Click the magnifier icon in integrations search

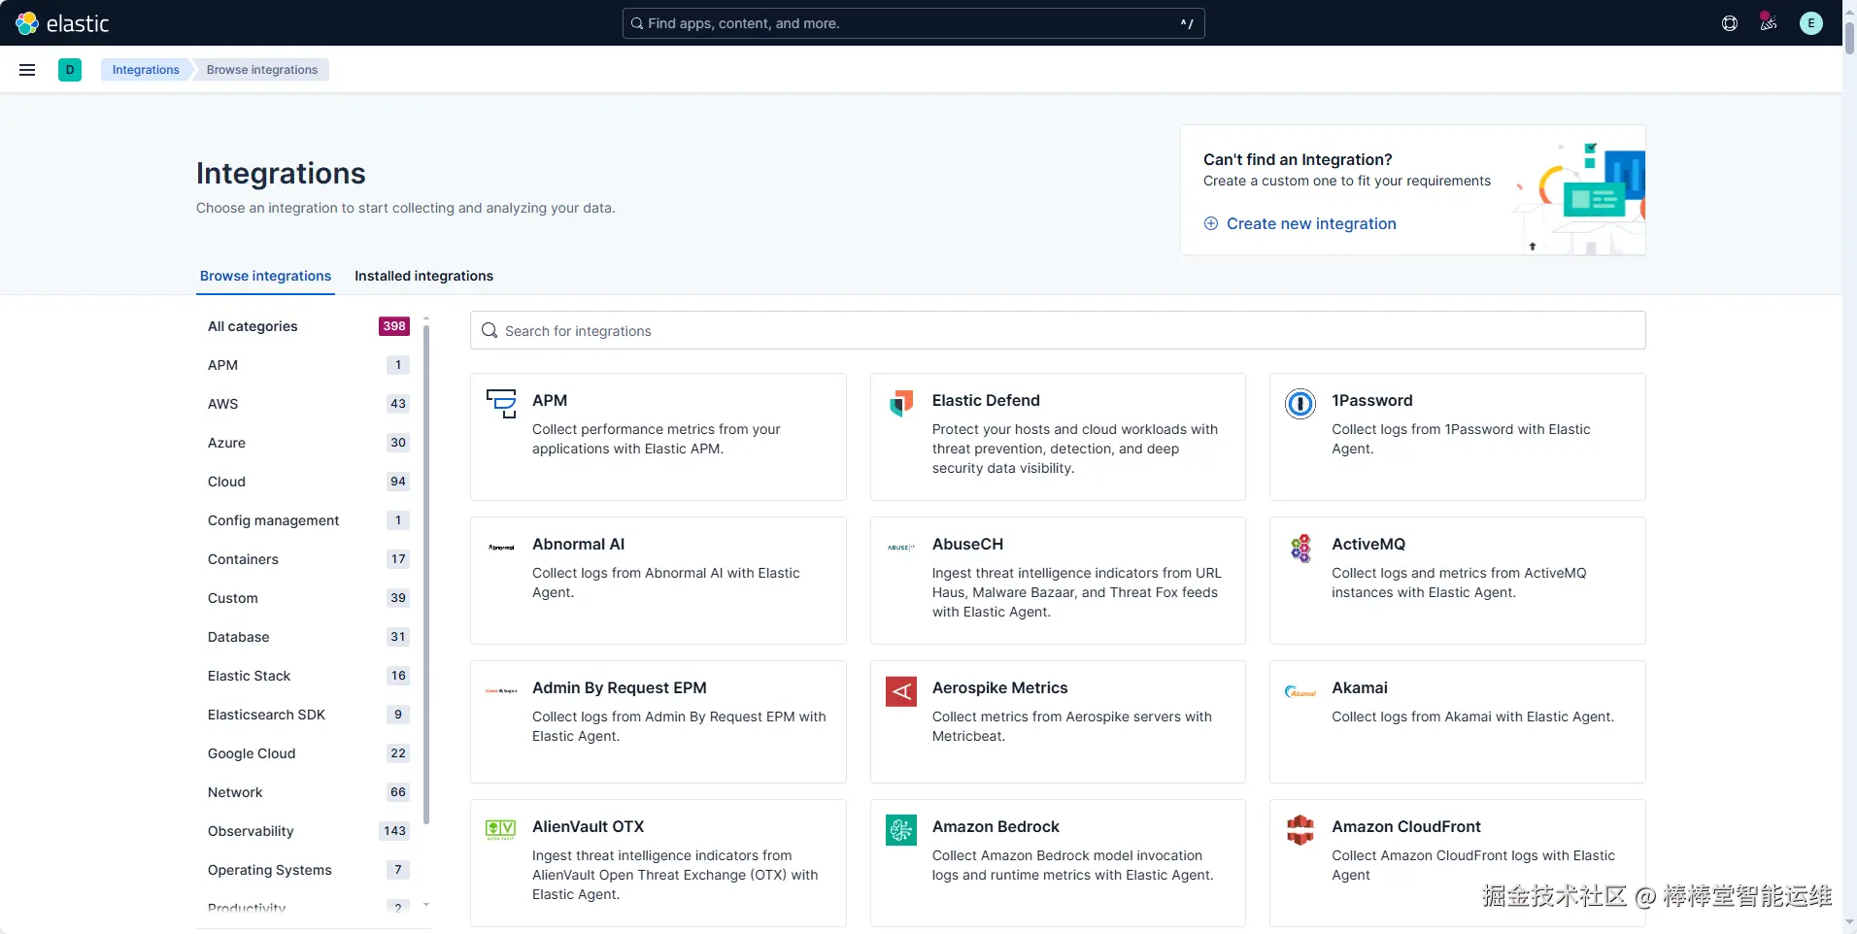490,330
